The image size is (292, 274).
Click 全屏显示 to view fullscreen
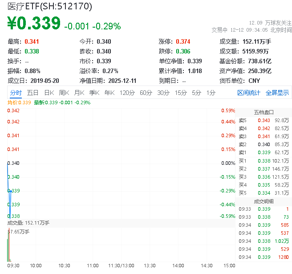277,93
